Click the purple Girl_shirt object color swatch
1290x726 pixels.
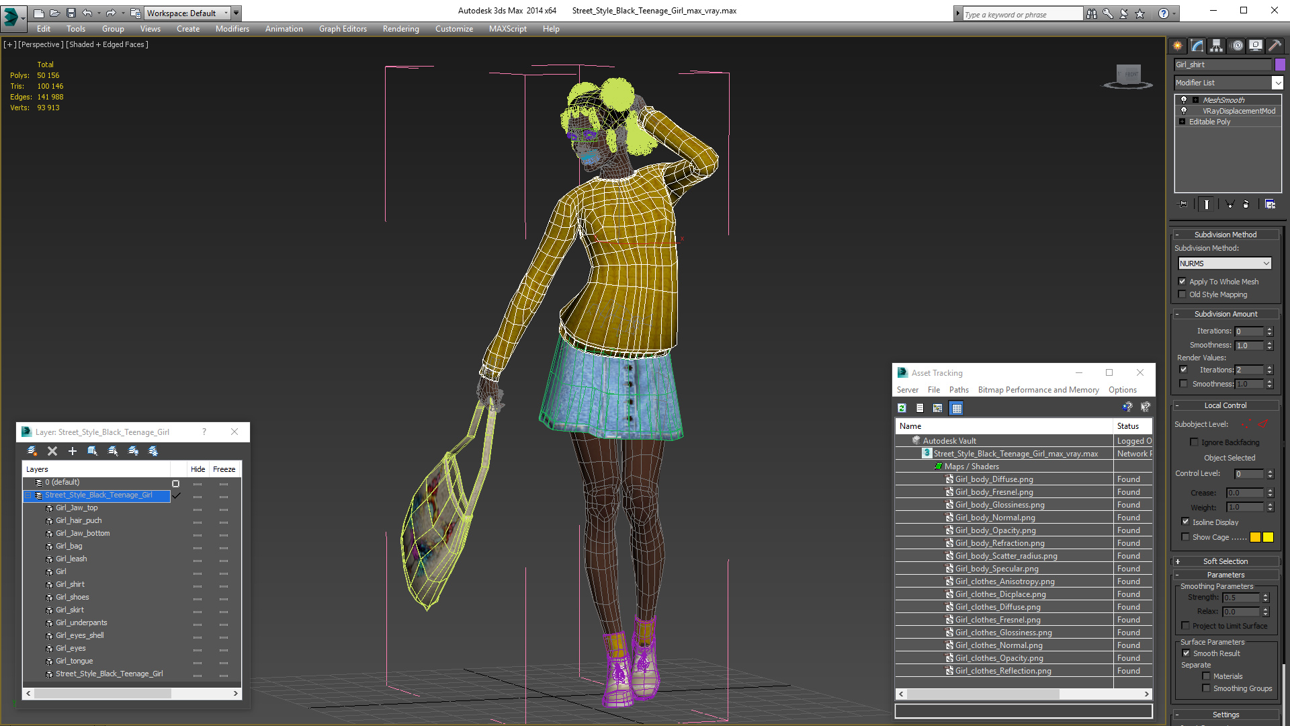1280,65
